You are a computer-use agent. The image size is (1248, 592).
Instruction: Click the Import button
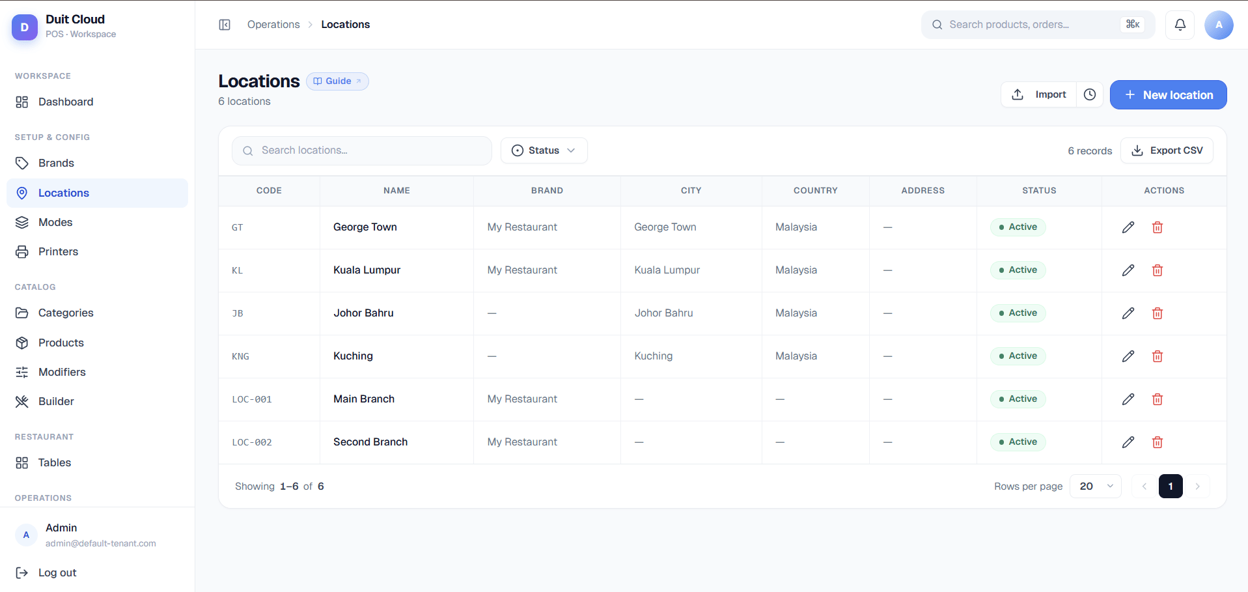(1038, 94)
